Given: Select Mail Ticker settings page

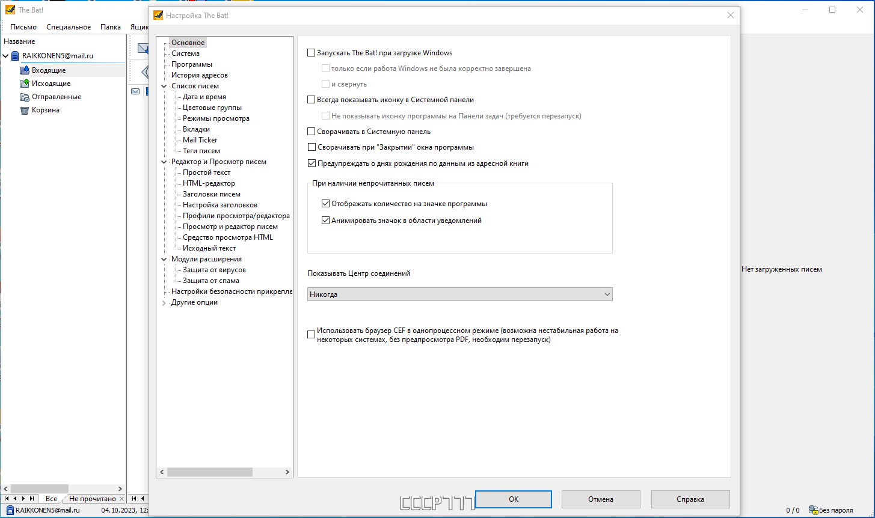Looking at the screenshot, I should (x=200, y=140).
